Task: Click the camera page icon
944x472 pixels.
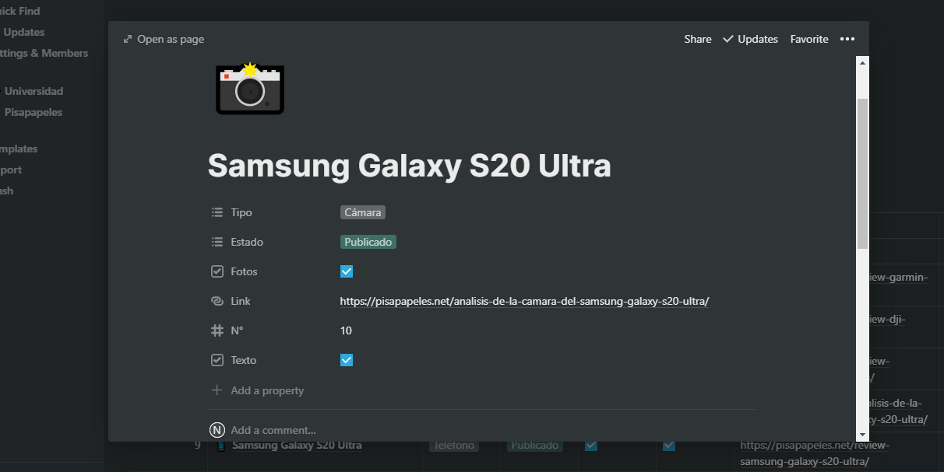Action: (x=249, y=89)
